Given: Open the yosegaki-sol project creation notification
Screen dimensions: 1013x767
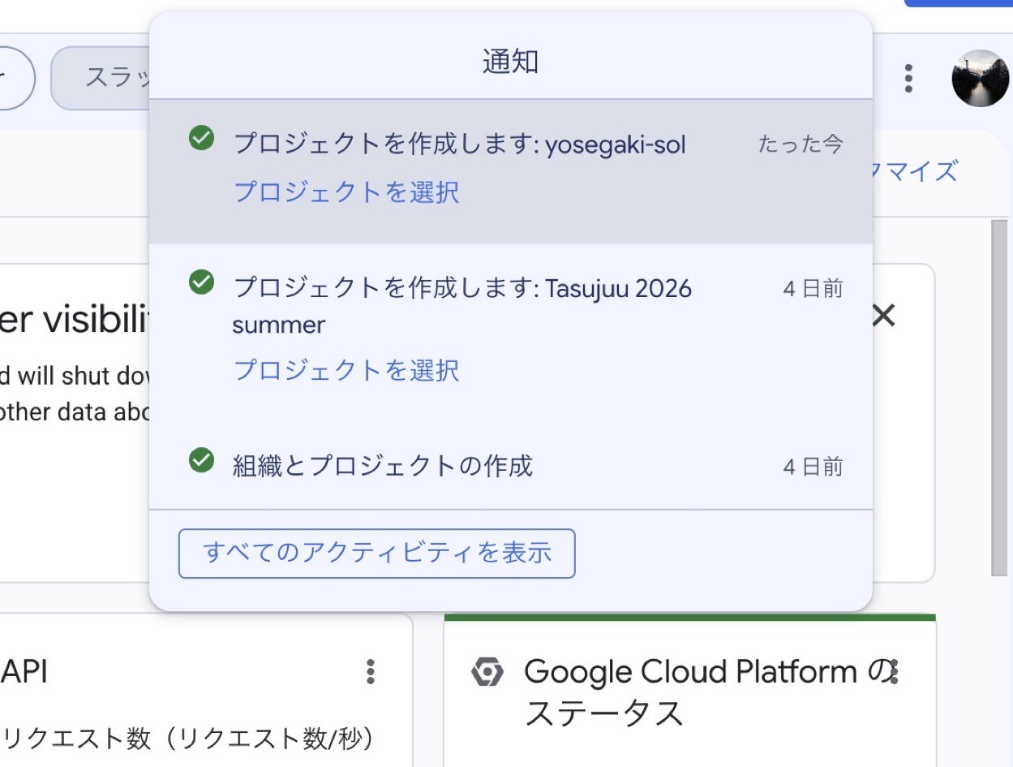Looking at the screenshot, I should click(511, 171).
